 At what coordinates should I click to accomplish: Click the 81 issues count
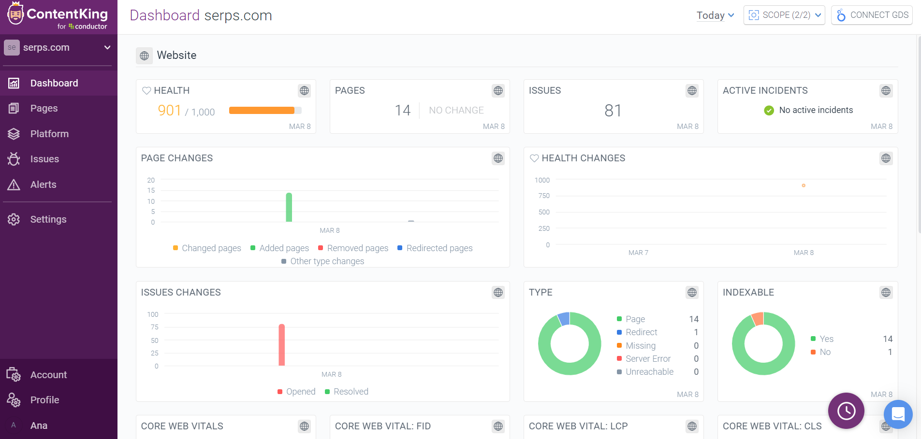click(x=613, y=111)
